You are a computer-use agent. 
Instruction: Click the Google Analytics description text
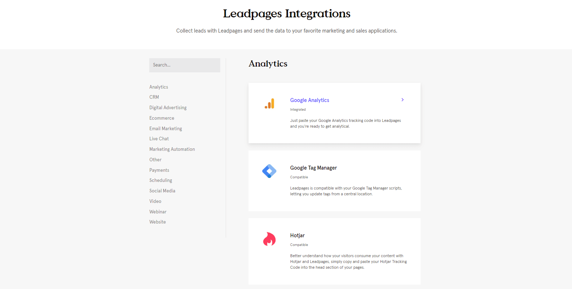[346, 123]
